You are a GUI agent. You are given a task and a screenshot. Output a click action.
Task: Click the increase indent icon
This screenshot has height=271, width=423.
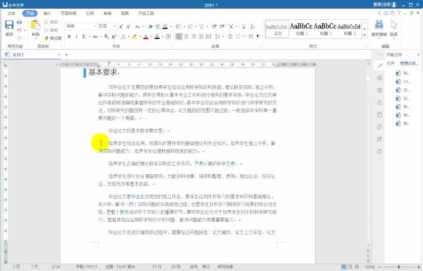222,27
